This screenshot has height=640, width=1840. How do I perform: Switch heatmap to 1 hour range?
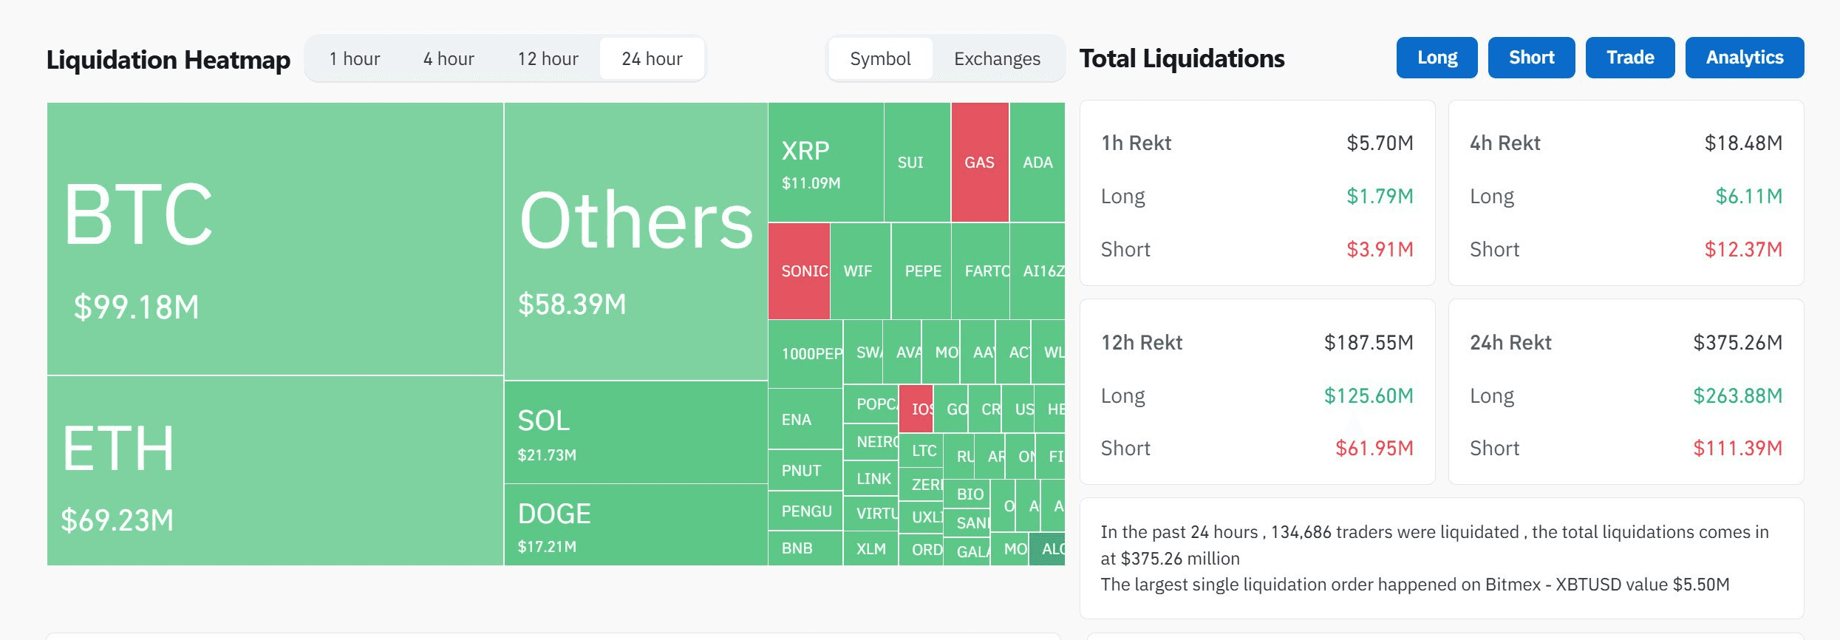point(355,58)
